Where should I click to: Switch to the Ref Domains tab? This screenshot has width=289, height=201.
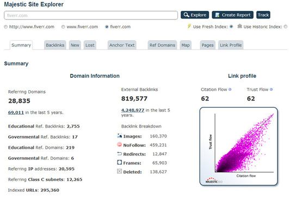tap(162, 45)
